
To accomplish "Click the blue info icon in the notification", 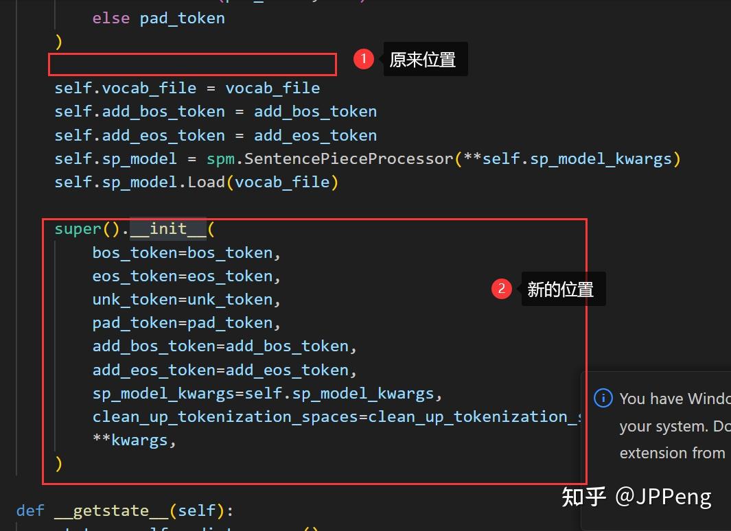I will click(603, 399).
